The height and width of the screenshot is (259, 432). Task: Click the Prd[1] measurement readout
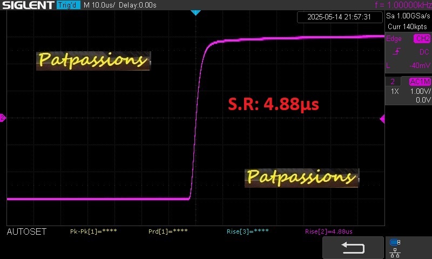[168, 231]
